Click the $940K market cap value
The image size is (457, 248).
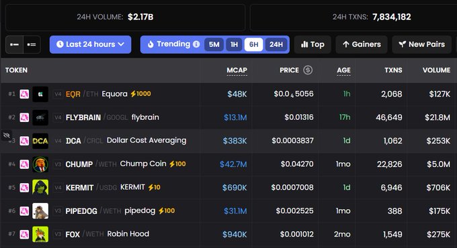(235, 235)
